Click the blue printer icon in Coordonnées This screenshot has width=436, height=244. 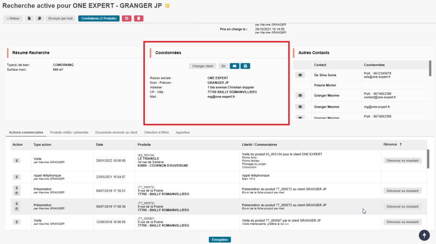point(245,66)
